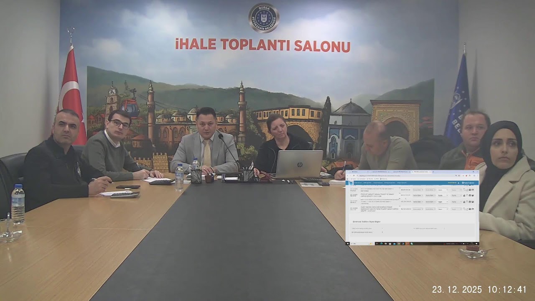Bookmark this page with the star icon

pyautogui.click(x=459, y=176)
